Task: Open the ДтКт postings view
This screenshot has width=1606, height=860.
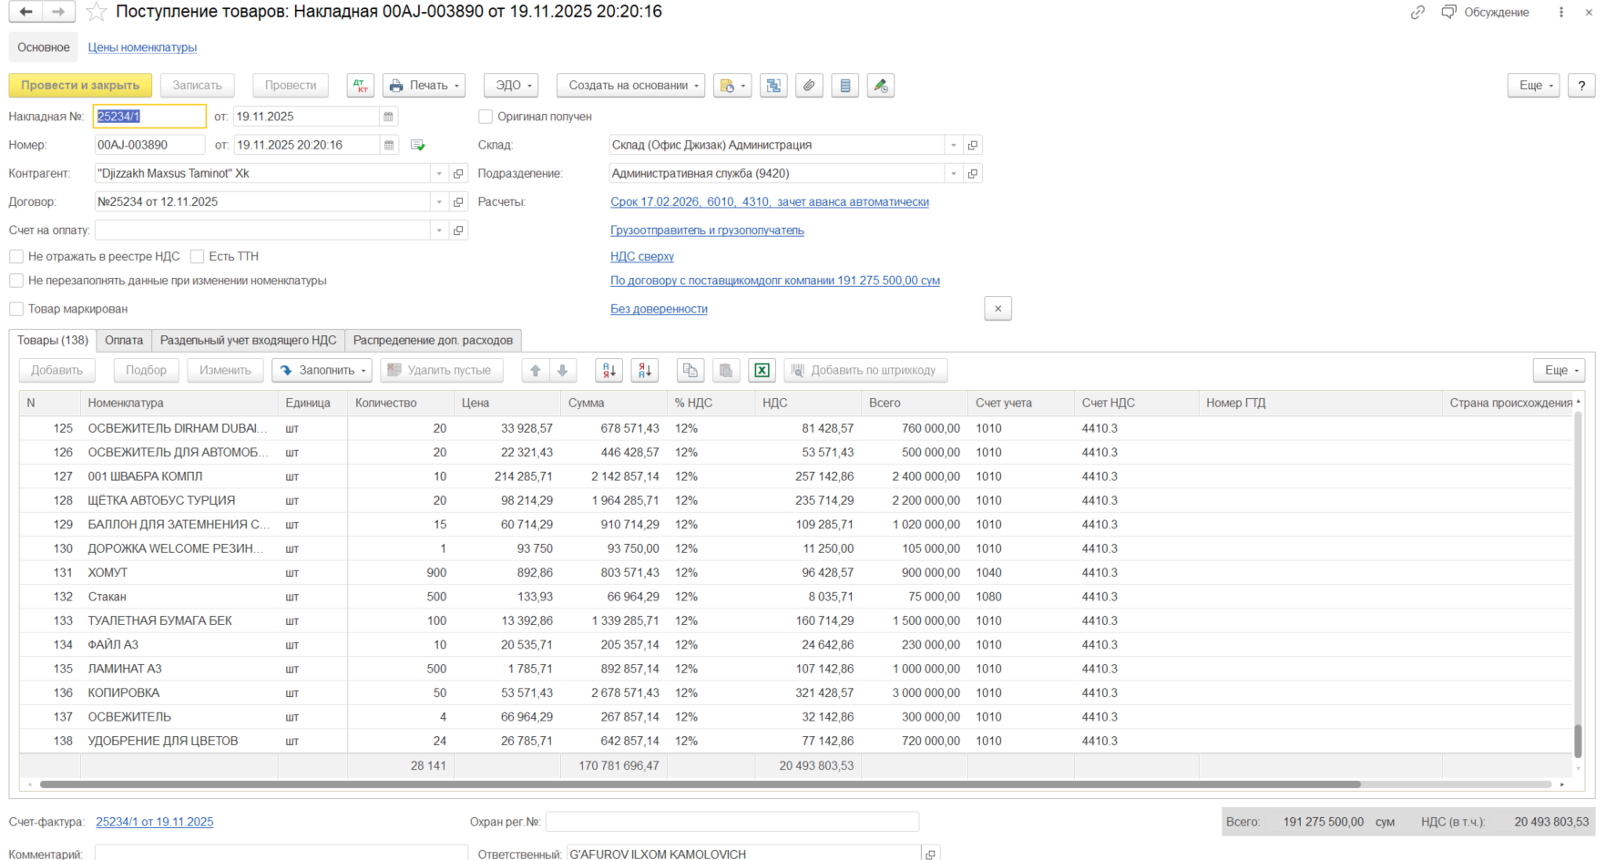Action: (361, 86)
